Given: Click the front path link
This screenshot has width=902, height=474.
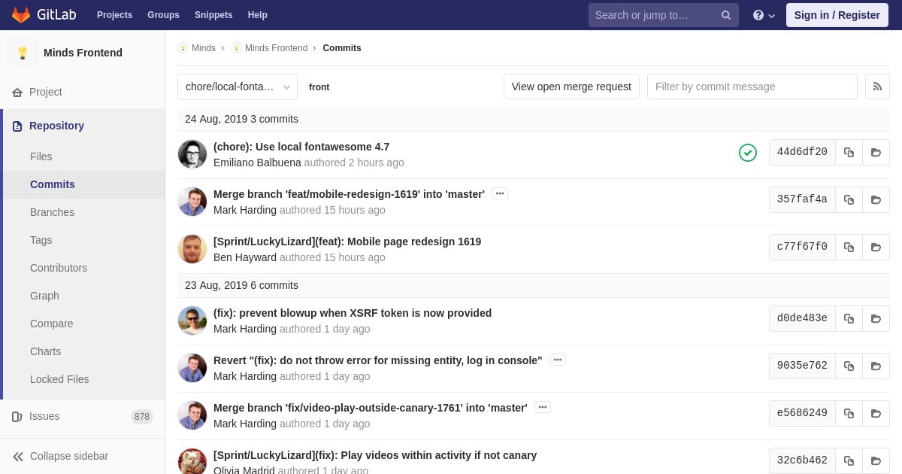Looking at the screenshot, I should click(319, 87).
